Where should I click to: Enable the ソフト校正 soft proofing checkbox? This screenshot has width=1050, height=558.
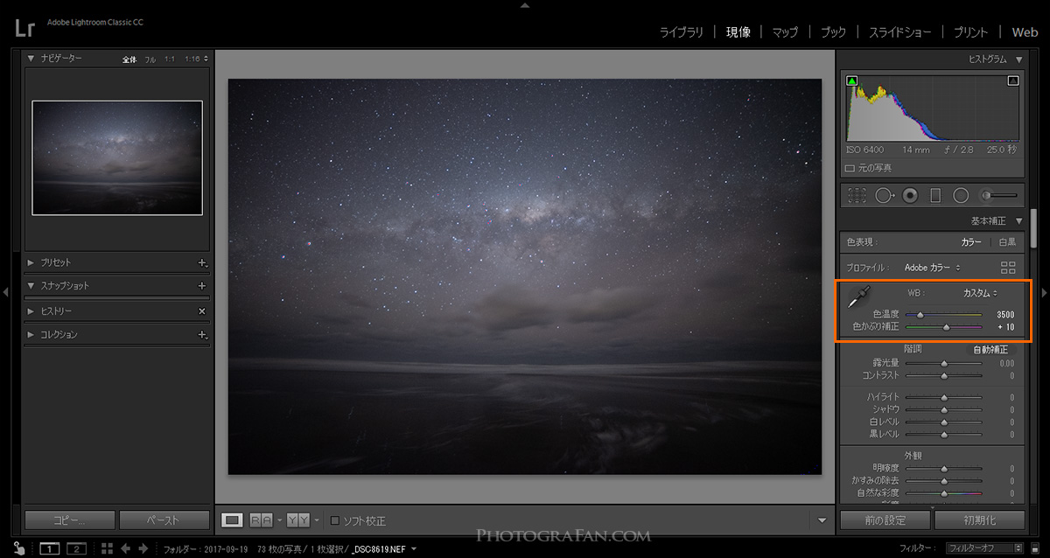pyautogui.click(x=334, y=520)
